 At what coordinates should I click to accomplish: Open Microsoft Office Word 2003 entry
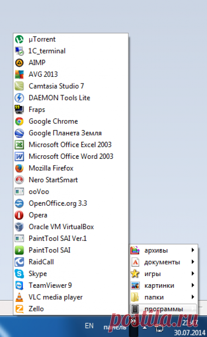coord(71,157)
